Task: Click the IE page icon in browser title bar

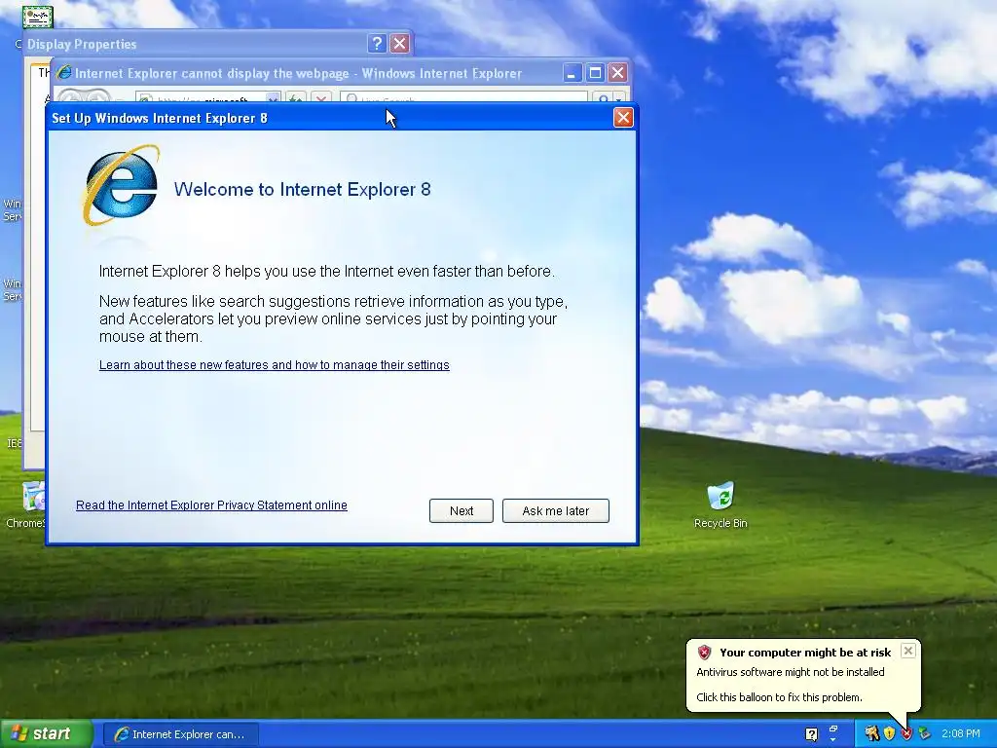Action: [64, 73]
